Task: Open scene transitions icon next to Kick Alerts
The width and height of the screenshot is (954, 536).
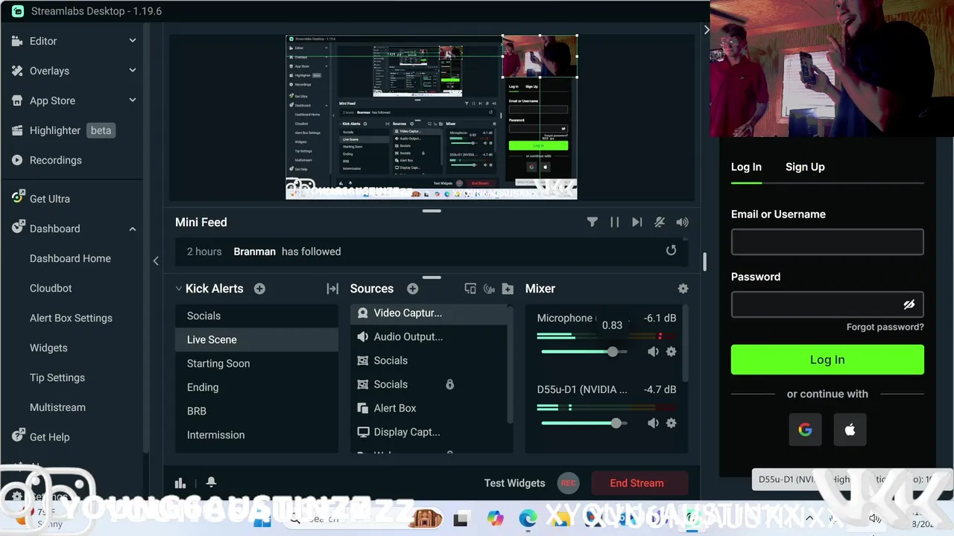Action: pos(332,288)
